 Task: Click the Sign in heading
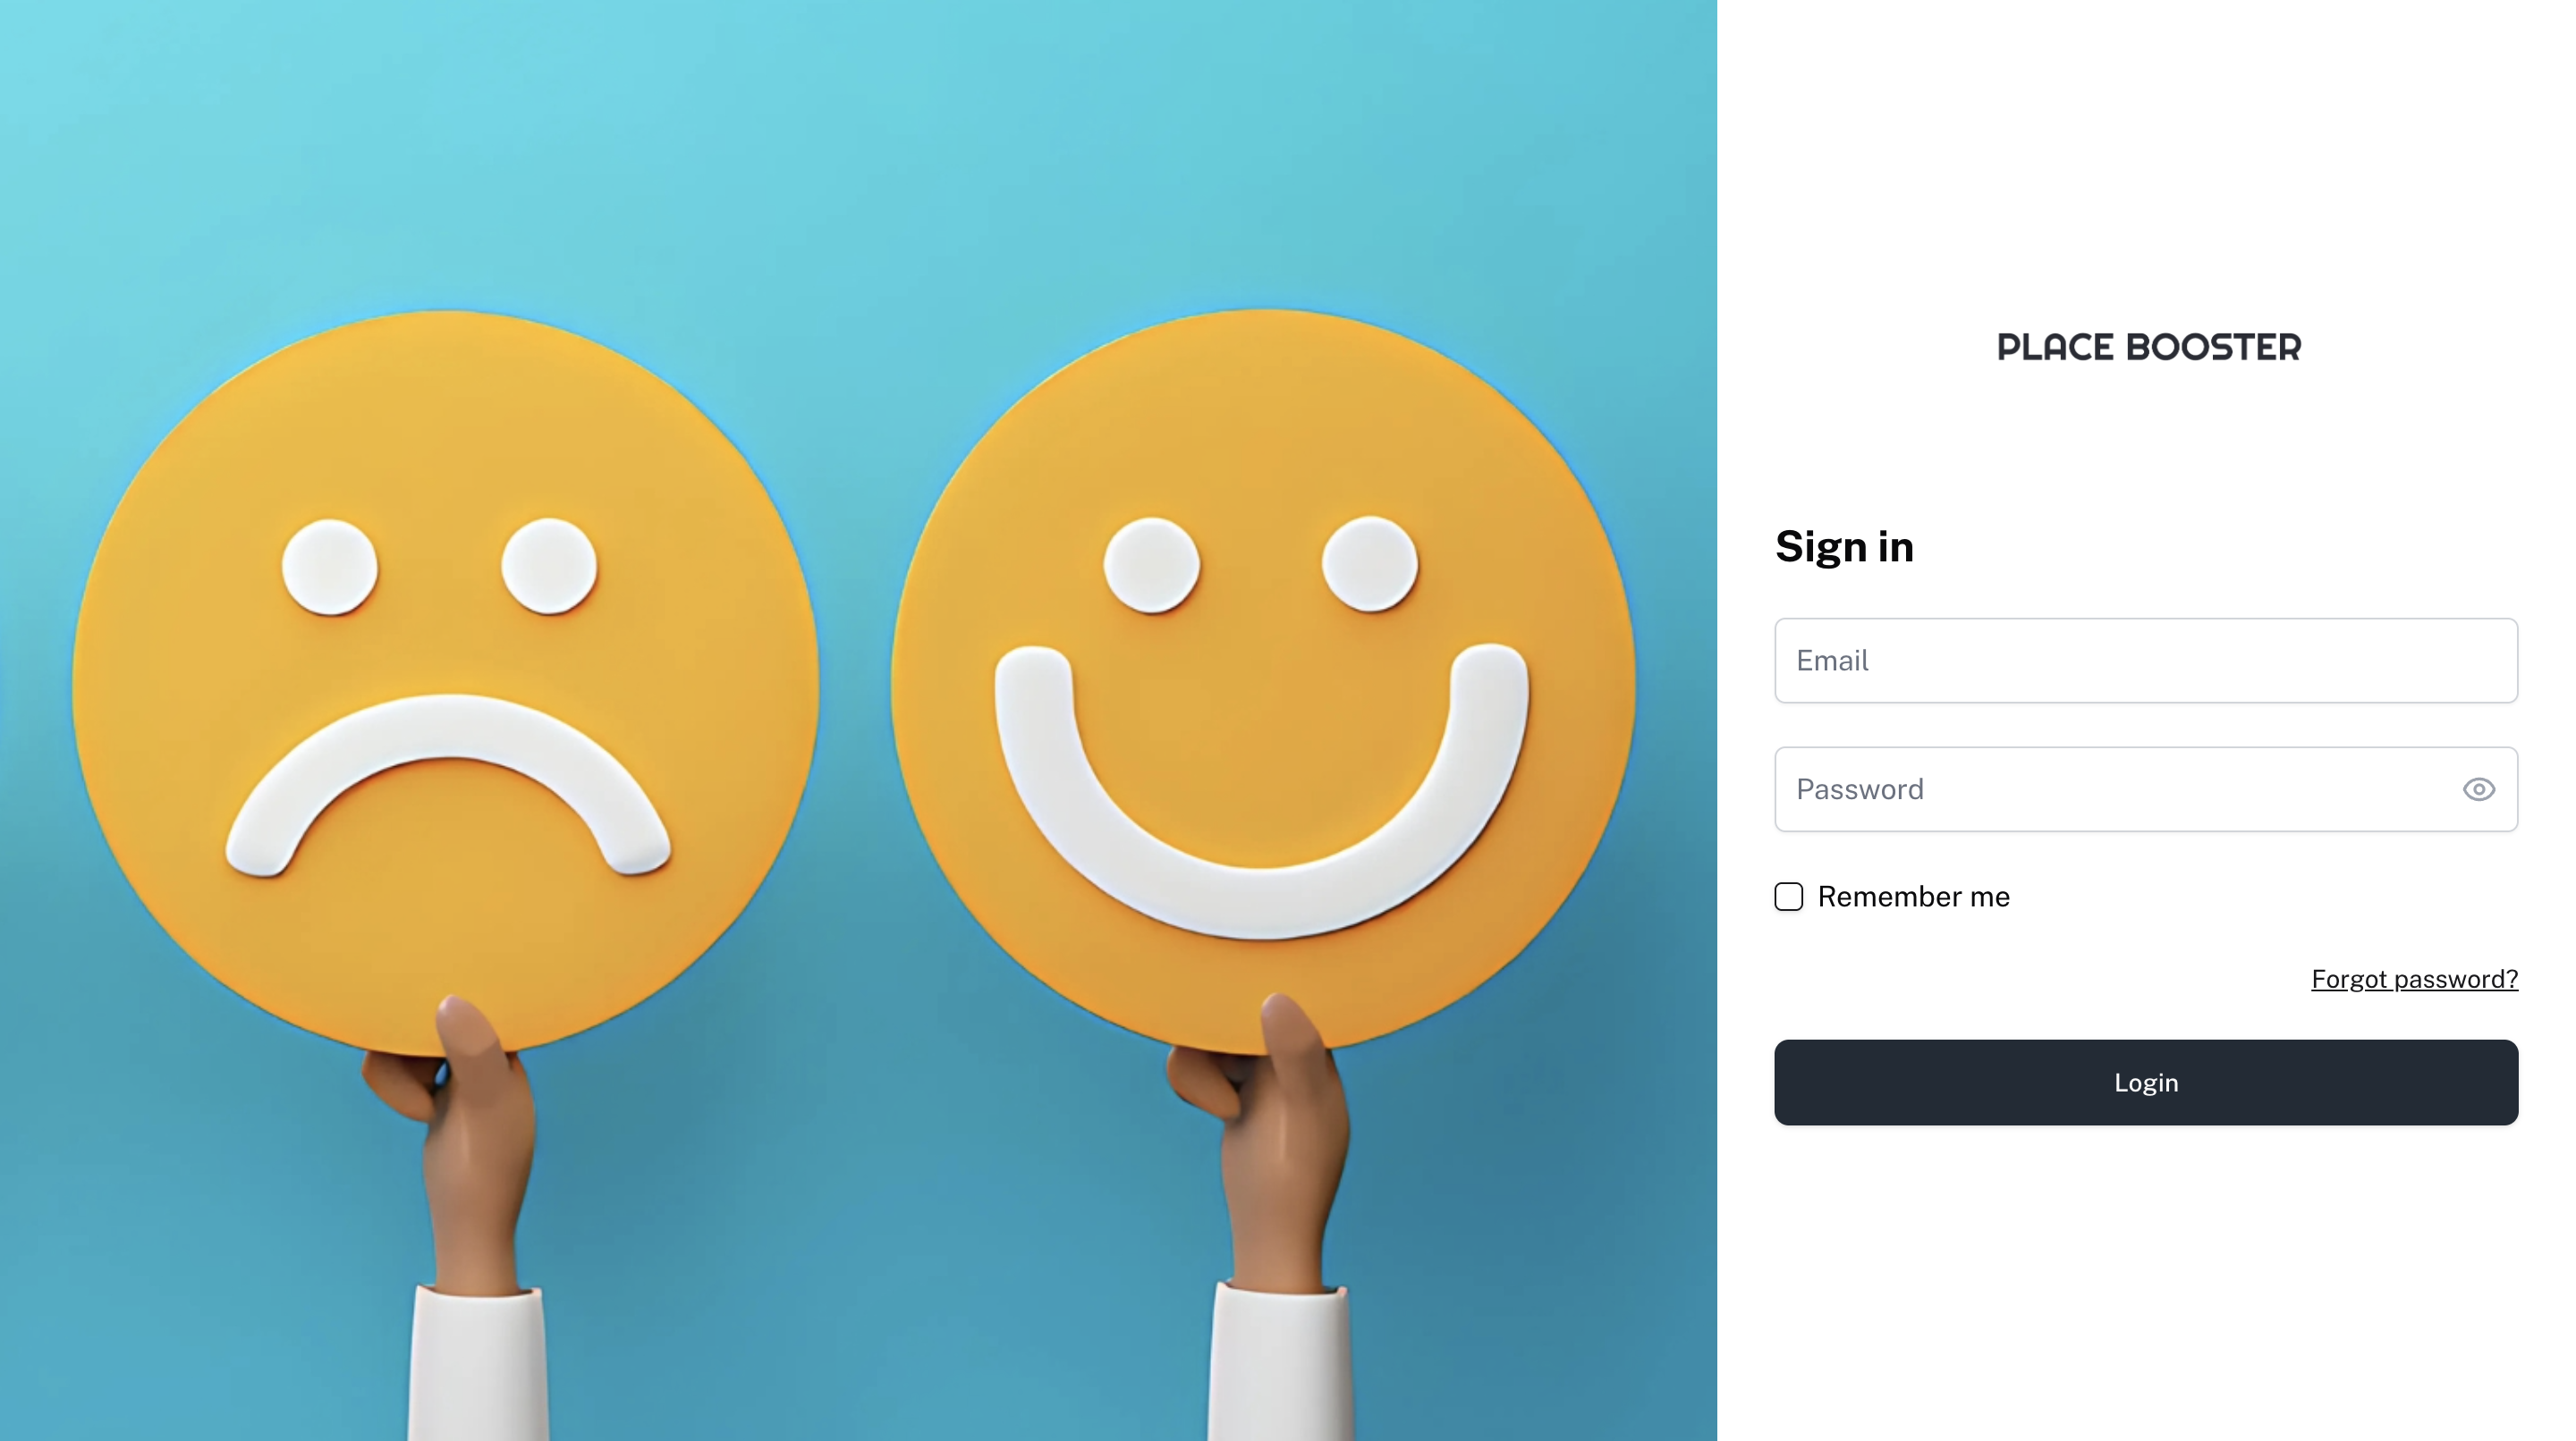(x=1844, y=546)
